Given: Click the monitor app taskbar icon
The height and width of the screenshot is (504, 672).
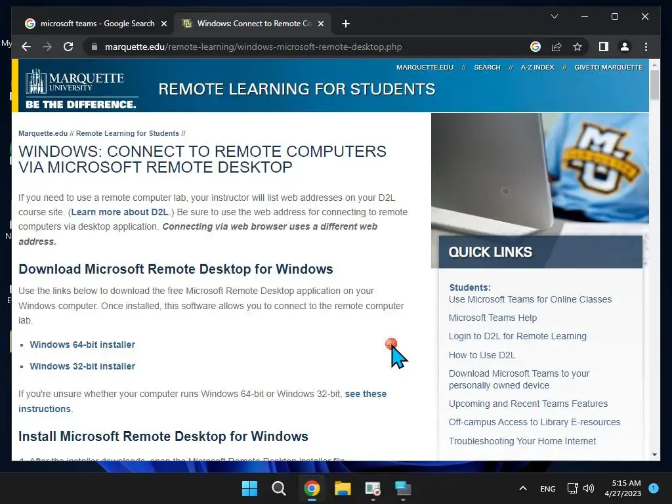Looking at the screenshot, I should (x=403, y=488).
